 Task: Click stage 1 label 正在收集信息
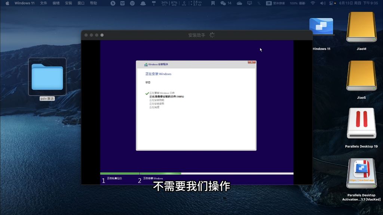tap(114, 178)
